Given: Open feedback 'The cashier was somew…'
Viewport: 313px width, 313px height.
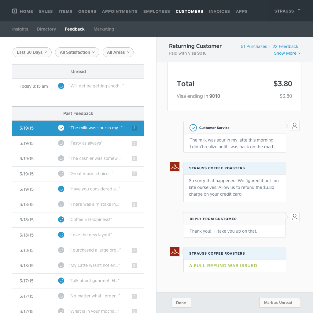Looking at the screenshot, I should point(78,159).
